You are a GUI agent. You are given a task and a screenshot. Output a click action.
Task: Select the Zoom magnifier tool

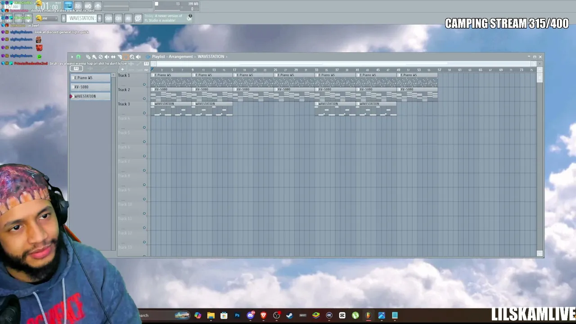click(132, 57)
